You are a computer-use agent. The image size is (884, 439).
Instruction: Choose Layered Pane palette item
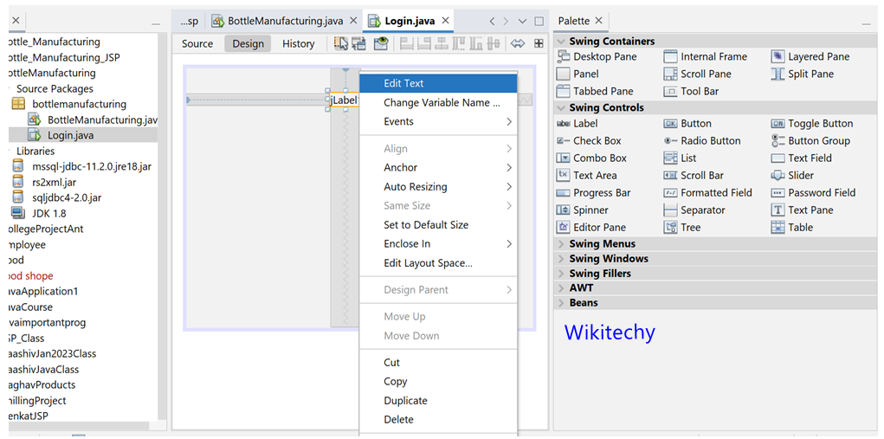point(810,56)
